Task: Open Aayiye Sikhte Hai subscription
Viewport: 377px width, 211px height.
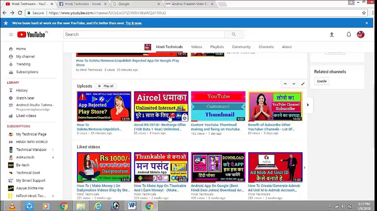Action: point(30,188)
